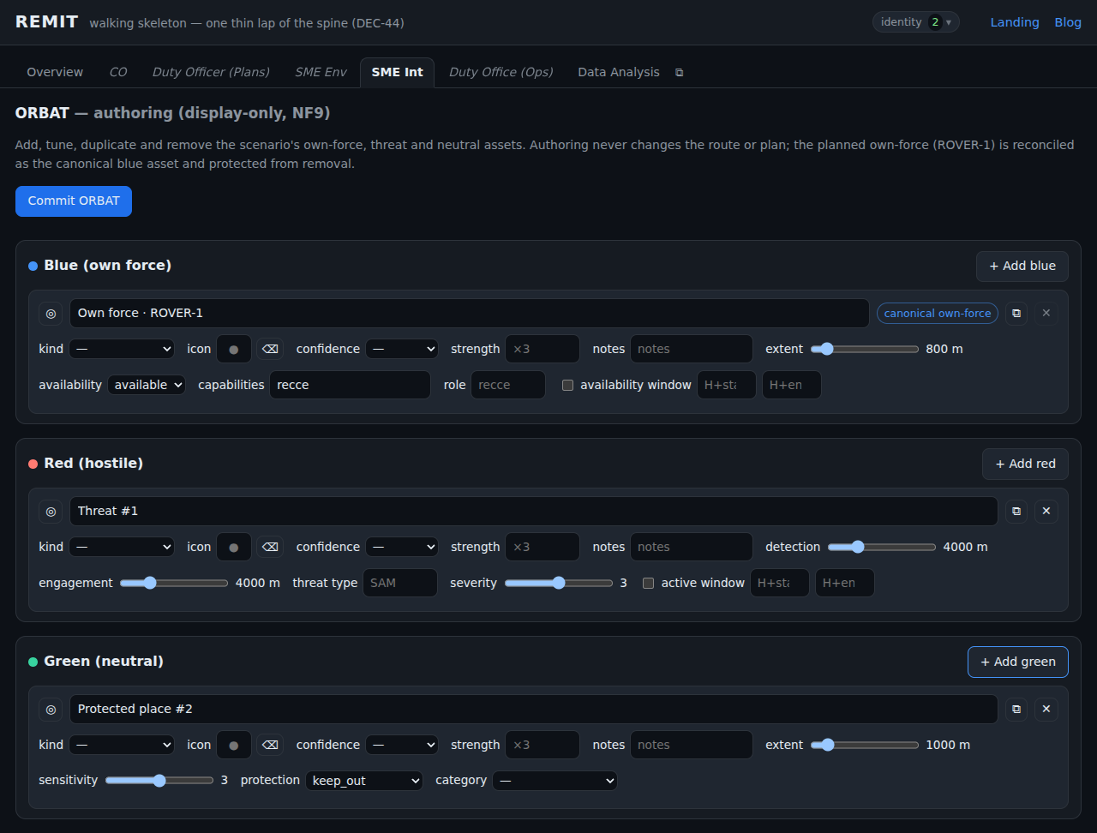Open the Duty Officer (Plans) tab

pos(211,73)
